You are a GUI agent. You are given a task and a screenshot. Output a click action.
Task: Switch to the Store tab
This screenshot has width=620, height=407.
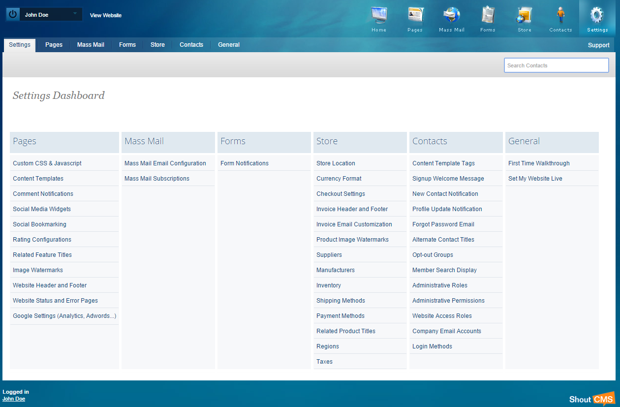point(157,45)
